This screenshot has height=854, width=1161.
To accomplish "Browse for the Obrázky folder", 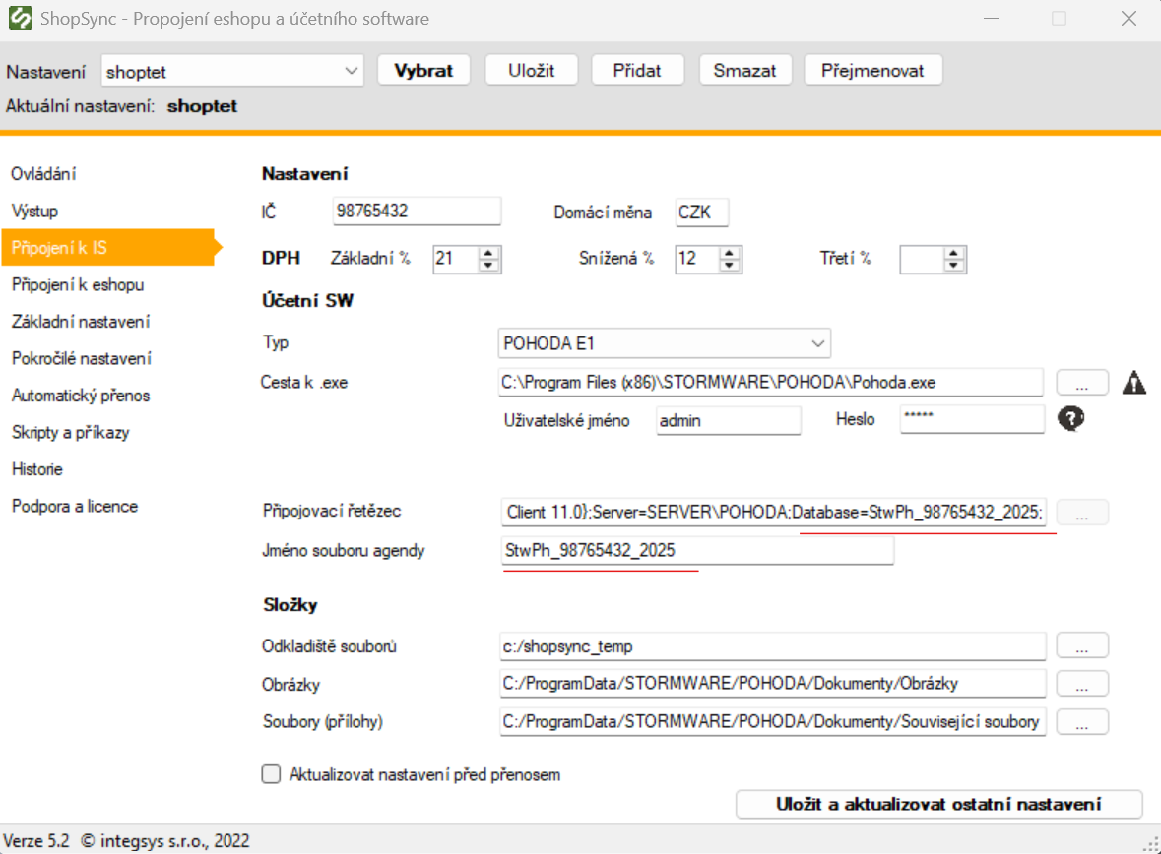I will [x=1082, y=684].
